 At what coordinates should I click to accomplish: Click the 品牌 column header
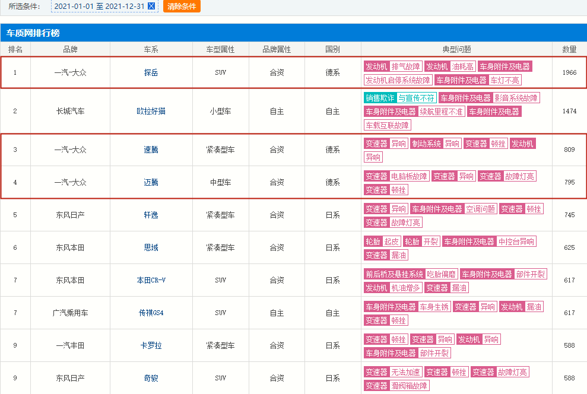(71, 49)
